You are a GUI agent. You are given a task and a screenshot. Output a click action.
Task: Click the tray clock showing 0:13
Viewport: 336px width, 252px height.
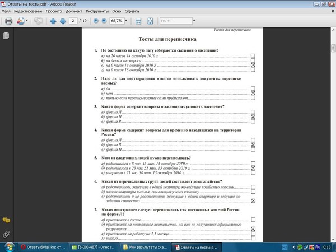point(327,247)
